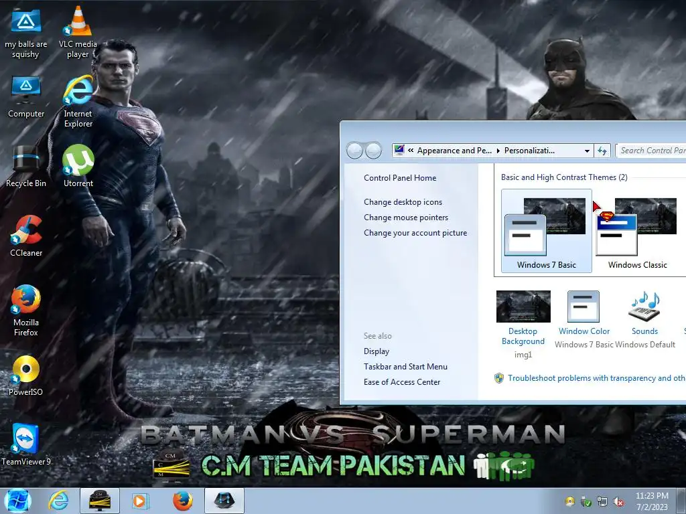
Task: Open the address bar history dropdown arrow
Action: pos(587,151)
